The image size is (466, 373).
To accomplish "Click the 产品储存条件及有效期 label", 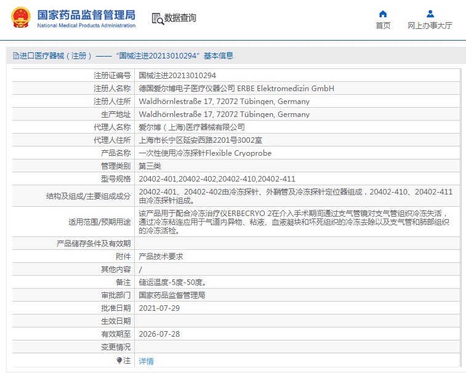I will [94, 244].
